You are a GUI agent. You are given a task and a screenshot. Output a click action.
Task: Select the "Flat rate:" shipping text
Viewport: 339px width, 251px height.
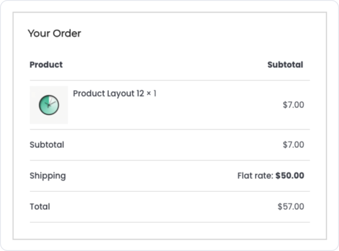point(255,176)
